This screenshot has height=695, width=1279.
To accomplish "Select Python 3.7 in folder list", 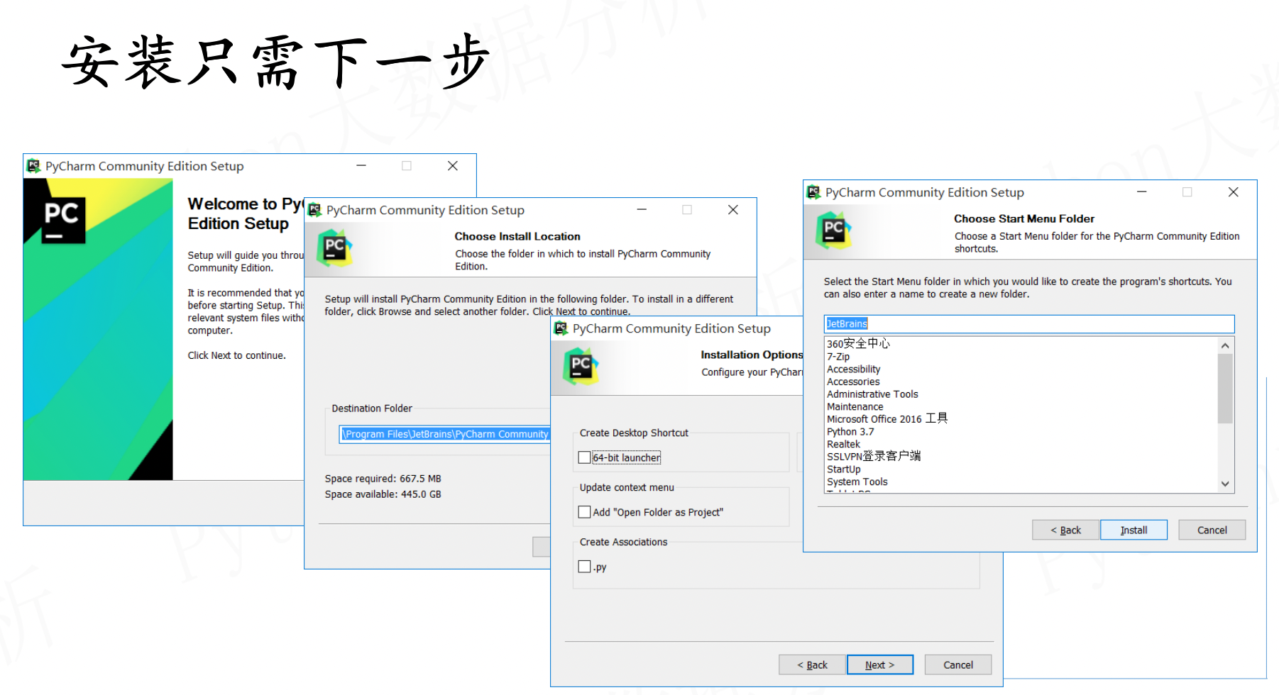I will coord(850,432).
